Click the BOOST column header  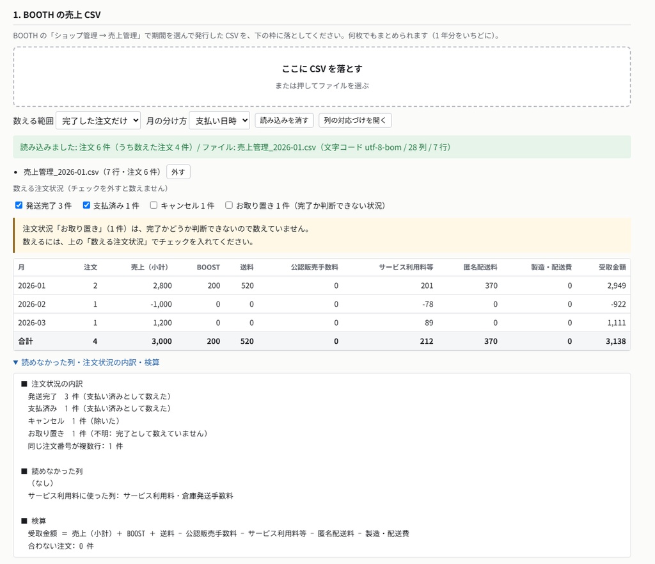tap(209, 267)
